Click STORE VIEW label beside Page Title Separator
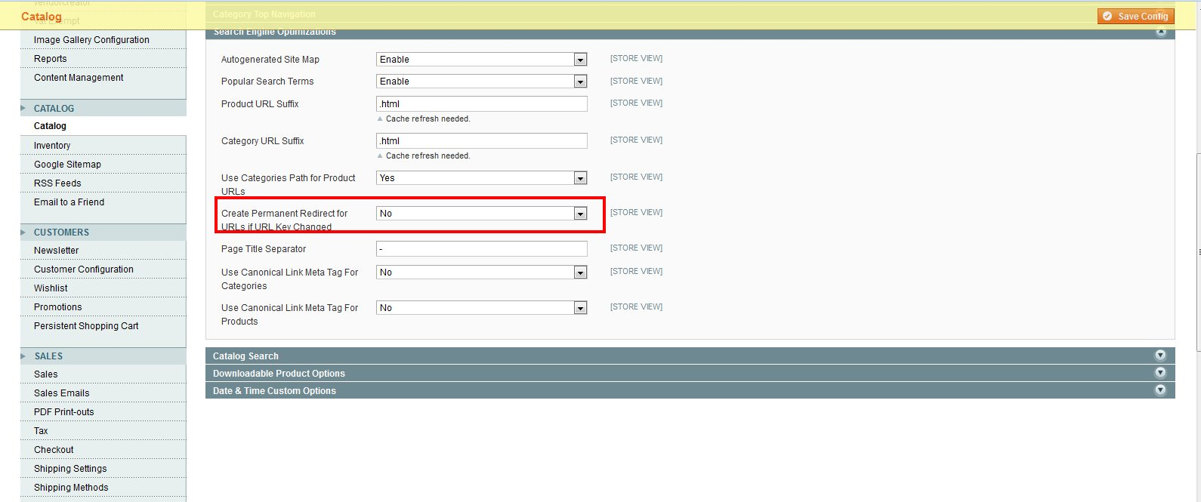1201x502 pixels. pos(636,248)
